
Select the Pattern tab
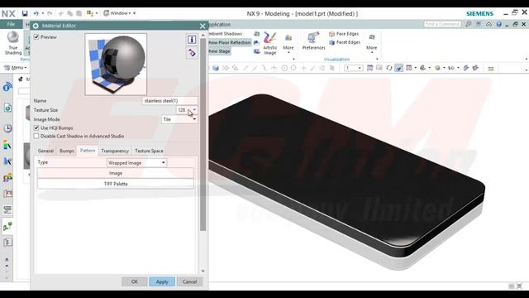(x=88, y=151)
